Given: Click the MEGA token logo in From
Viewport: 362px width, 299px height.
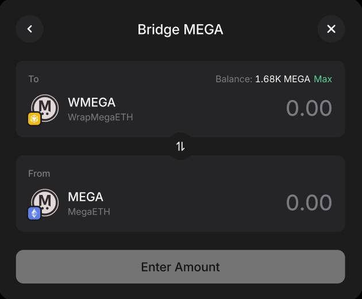Looking at the screenshot, I should (45, 202).
